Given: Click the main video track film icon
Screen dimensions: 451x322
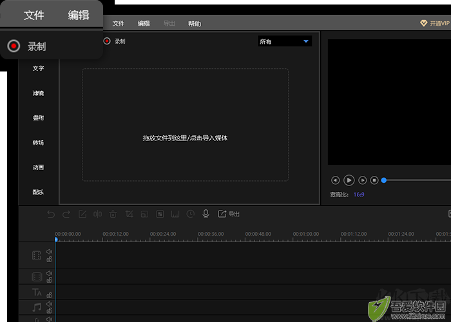Looking at the screenshot, I should 37,255.
